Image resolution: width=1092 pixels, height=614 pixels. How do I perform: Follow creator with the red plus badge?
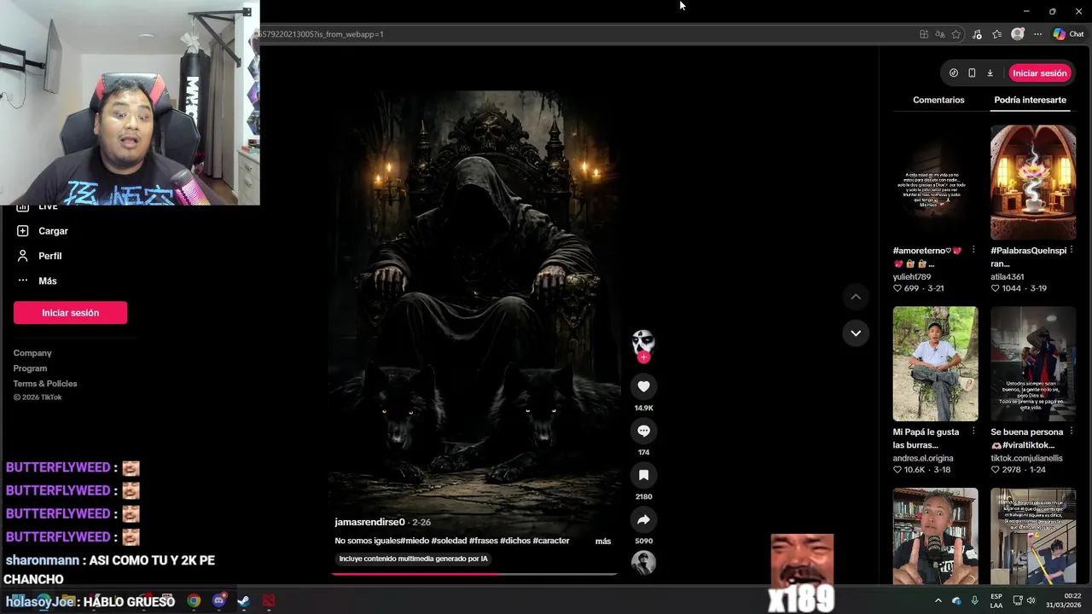click(643, 357)
